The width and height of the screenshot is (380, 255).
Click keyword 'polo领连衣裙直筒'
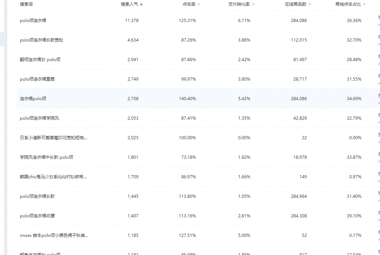point(37,79)
